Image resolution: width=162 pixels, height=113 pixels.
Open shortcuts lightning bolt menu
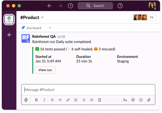(x=26, y=100)
